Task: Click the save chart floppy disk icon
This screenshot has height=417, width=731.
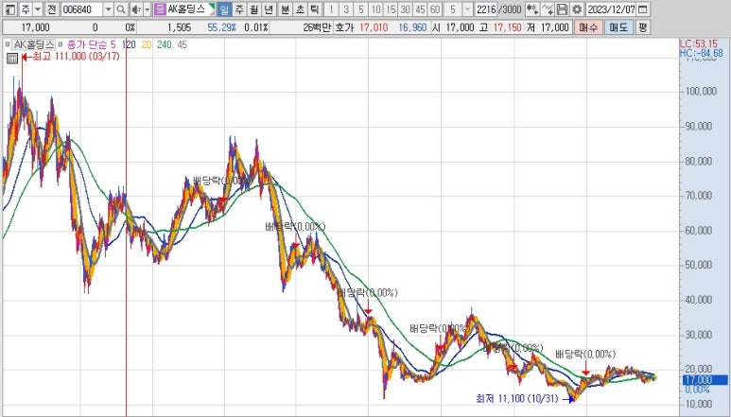Action: pyautogui.click(x=563, y=9)
